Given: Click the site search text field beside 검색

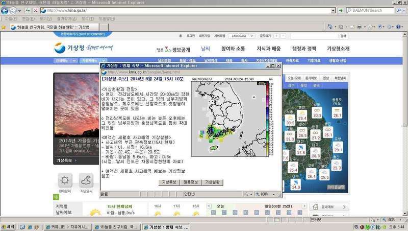Looking at the screenshot, I should 314,36.
